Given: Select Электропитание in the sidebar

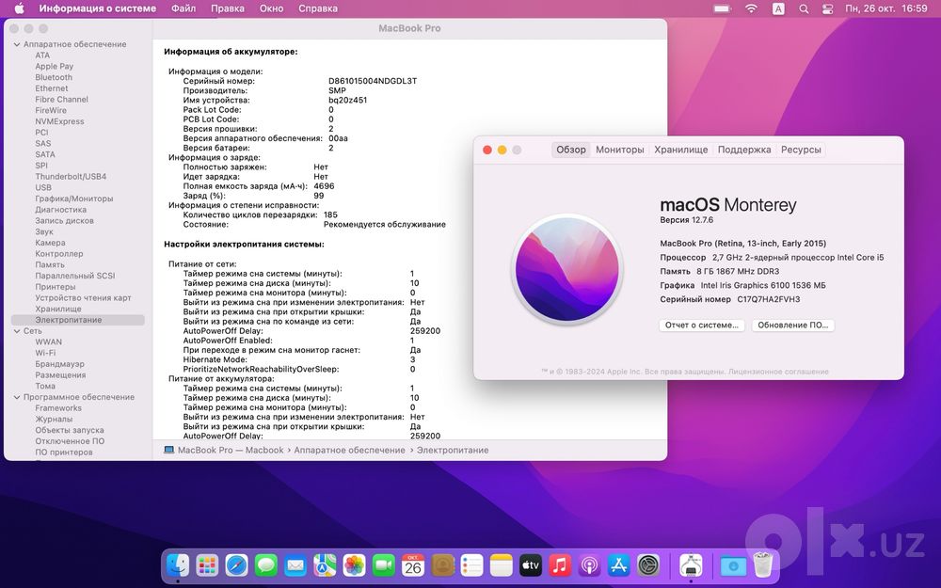Looking at the screenshot, I should tap(78, 320).
